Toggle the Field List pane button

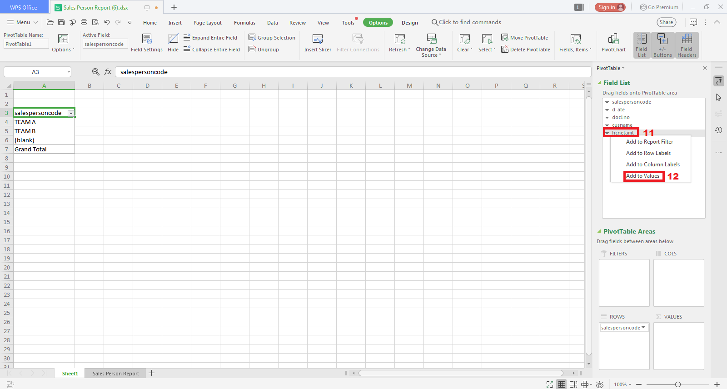coord(642,45)
